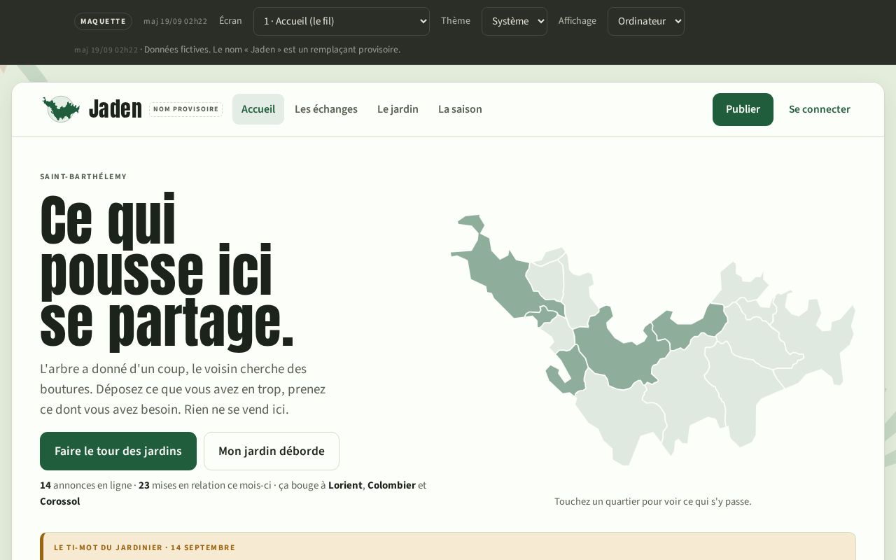
Task: Select the Colombier neighbourhood text
Action: click(391, 485)
